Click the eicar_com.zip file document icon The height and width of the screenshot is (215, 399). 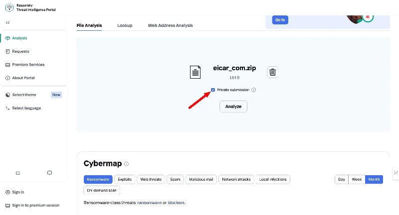tap(196, 73)
